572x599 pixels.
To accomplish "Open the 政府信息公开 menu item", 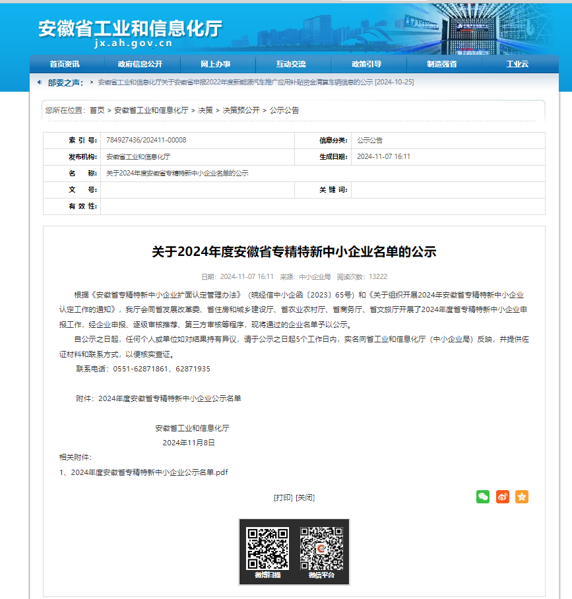I will point(140,64).
